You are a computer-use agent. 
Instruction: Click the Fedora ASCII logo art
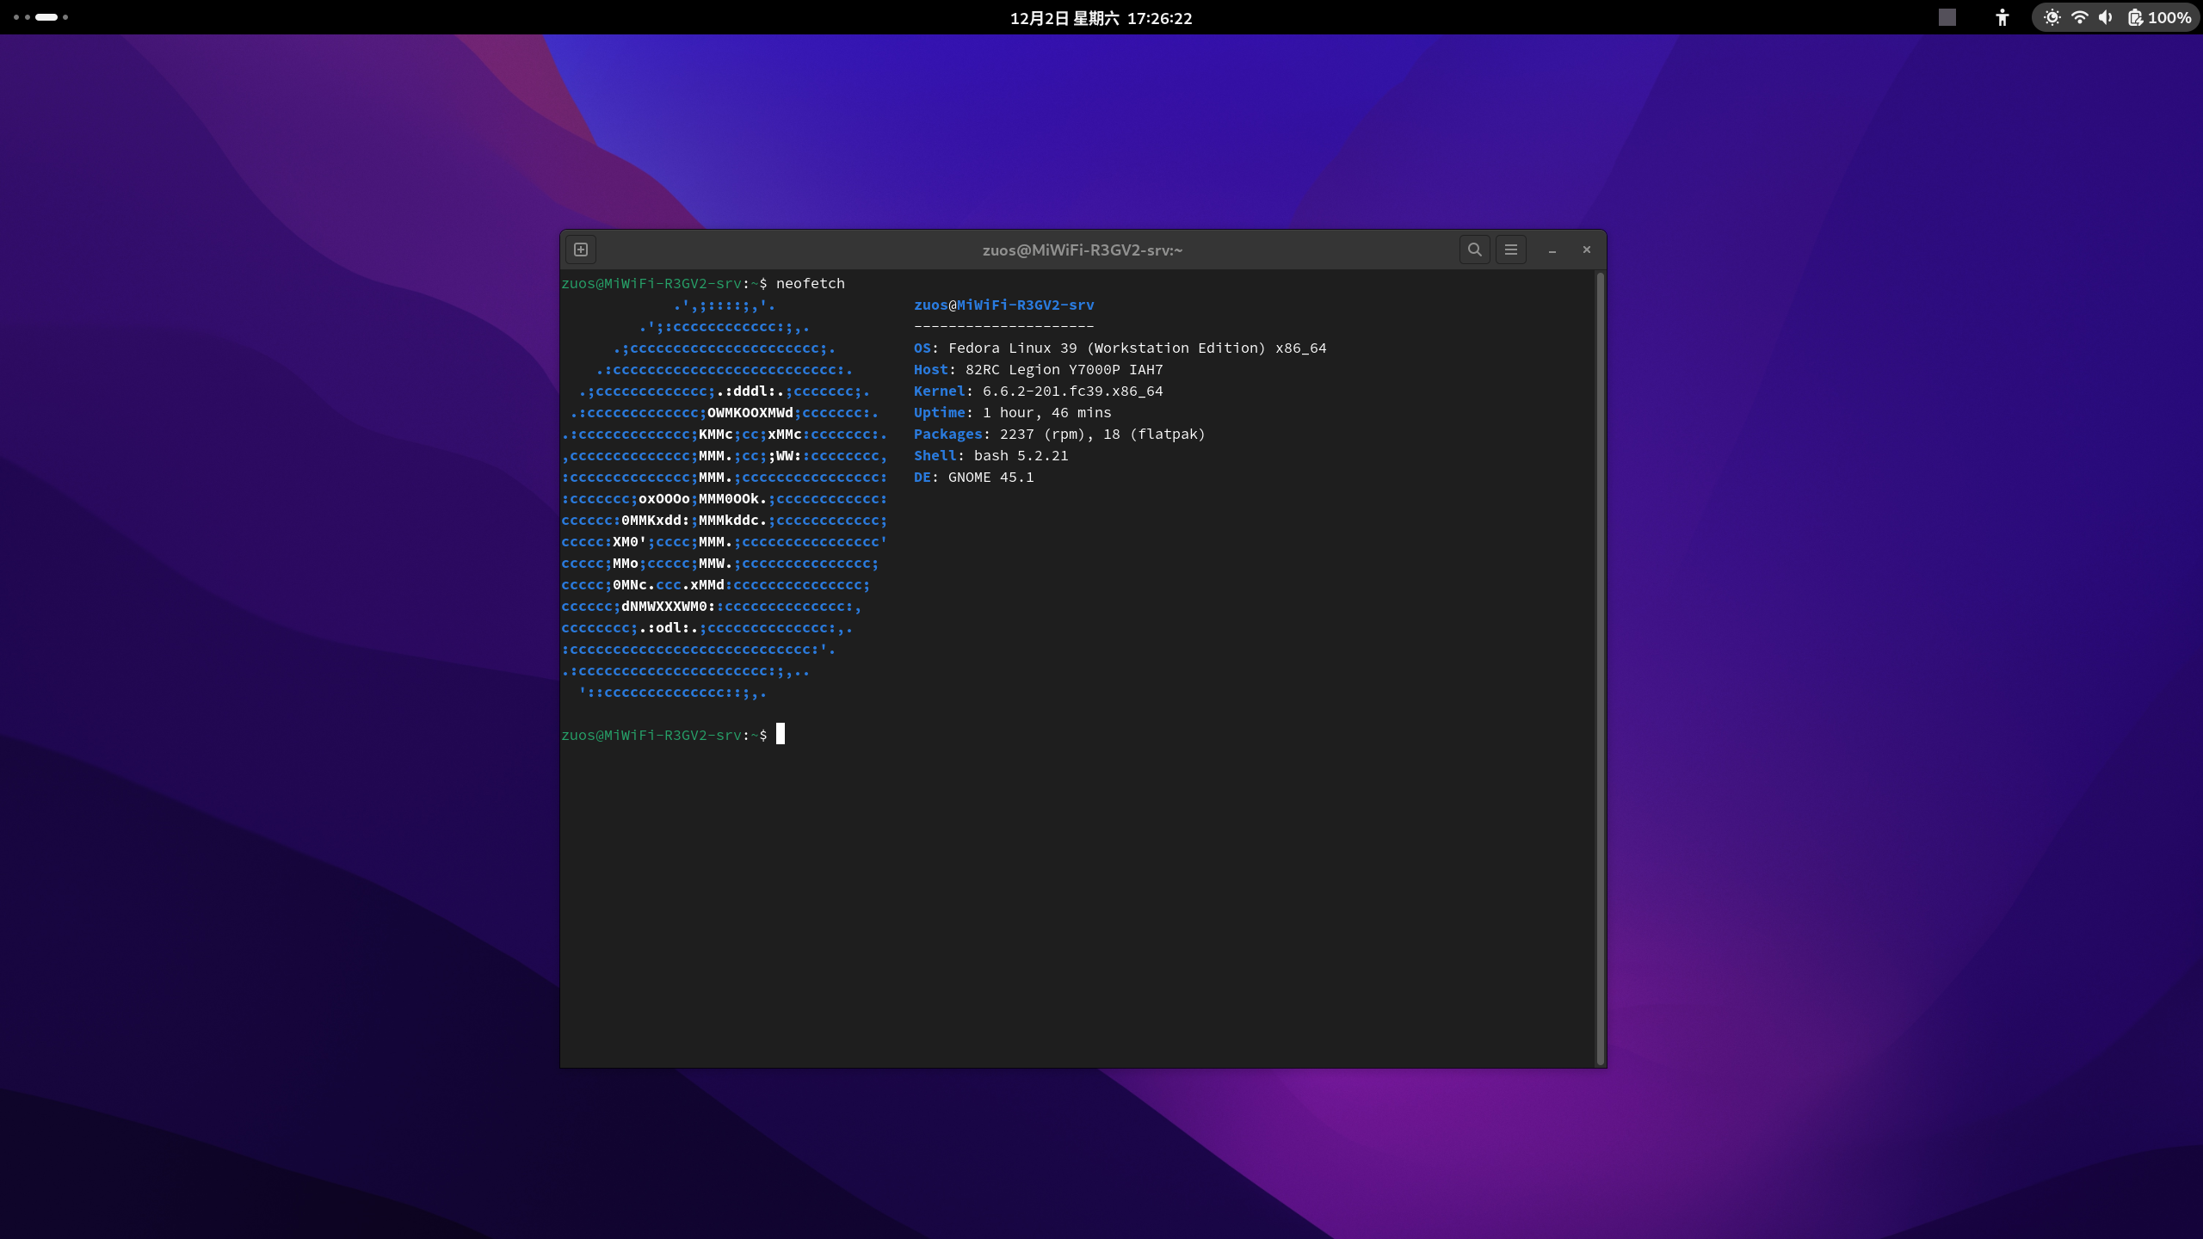(x=724, y=498)
